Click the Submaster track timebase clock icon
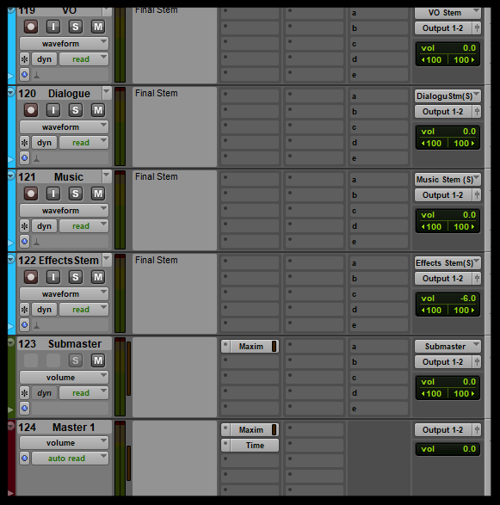The width and height of the screenshot is (500, 505). (x=24, y=409)
